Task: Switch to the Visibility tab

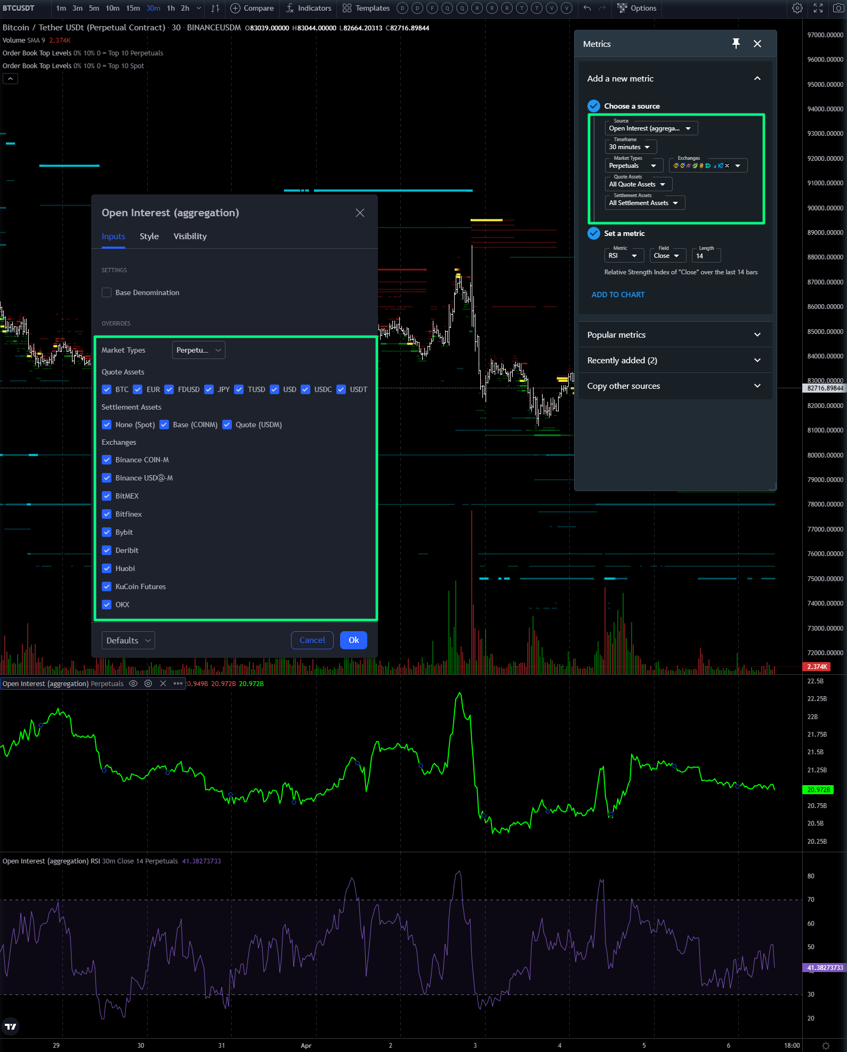Action: 190,236
